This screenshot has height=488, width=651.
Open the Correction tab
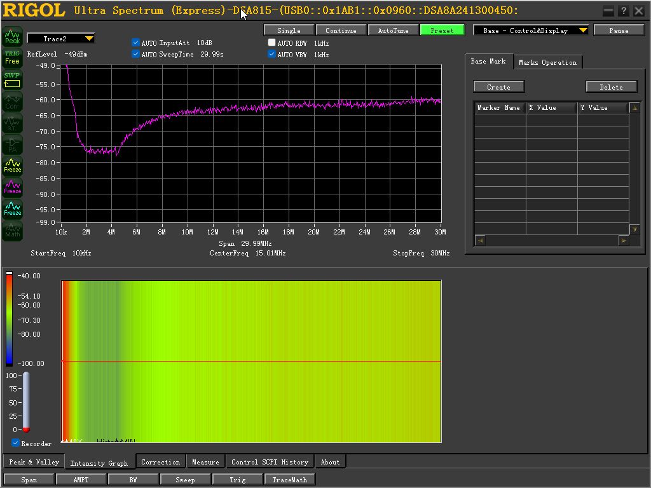(x=161, y=462)
